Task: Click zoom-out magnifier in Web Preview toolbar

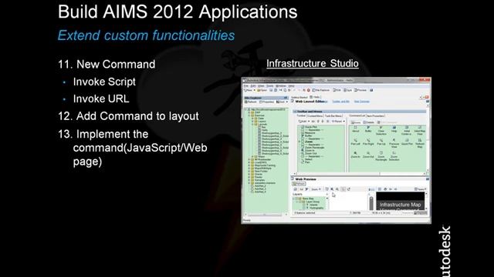Action: 337,189
